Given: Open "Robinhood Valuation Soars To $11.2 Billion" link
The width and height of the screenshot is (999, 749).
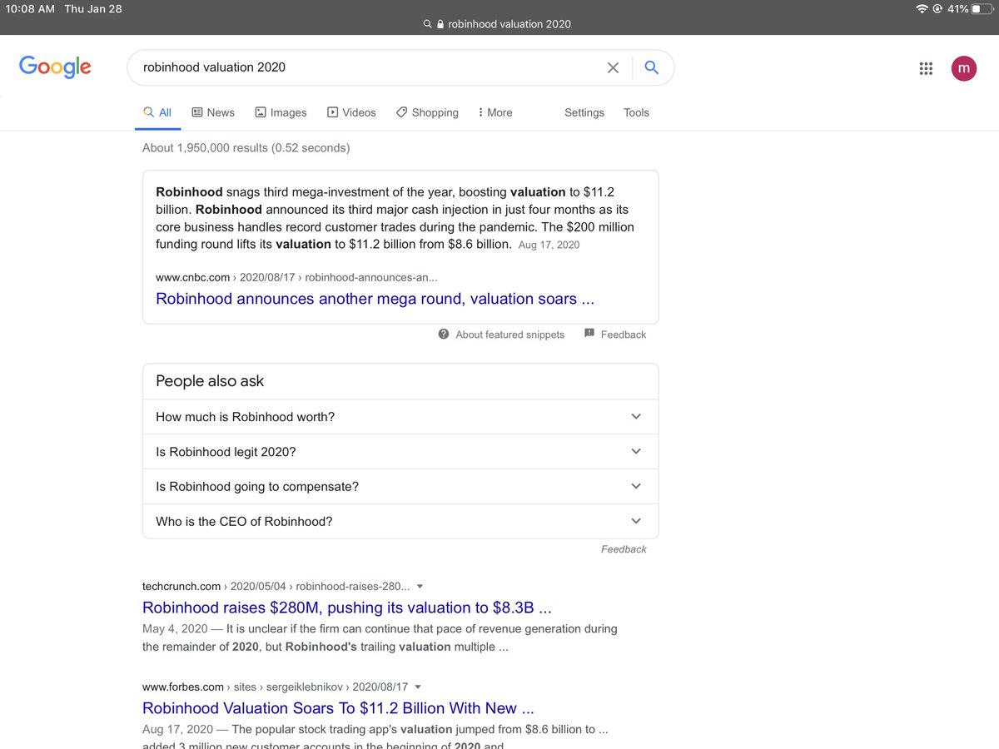Looking at the screenshot, I should point(338,708).
